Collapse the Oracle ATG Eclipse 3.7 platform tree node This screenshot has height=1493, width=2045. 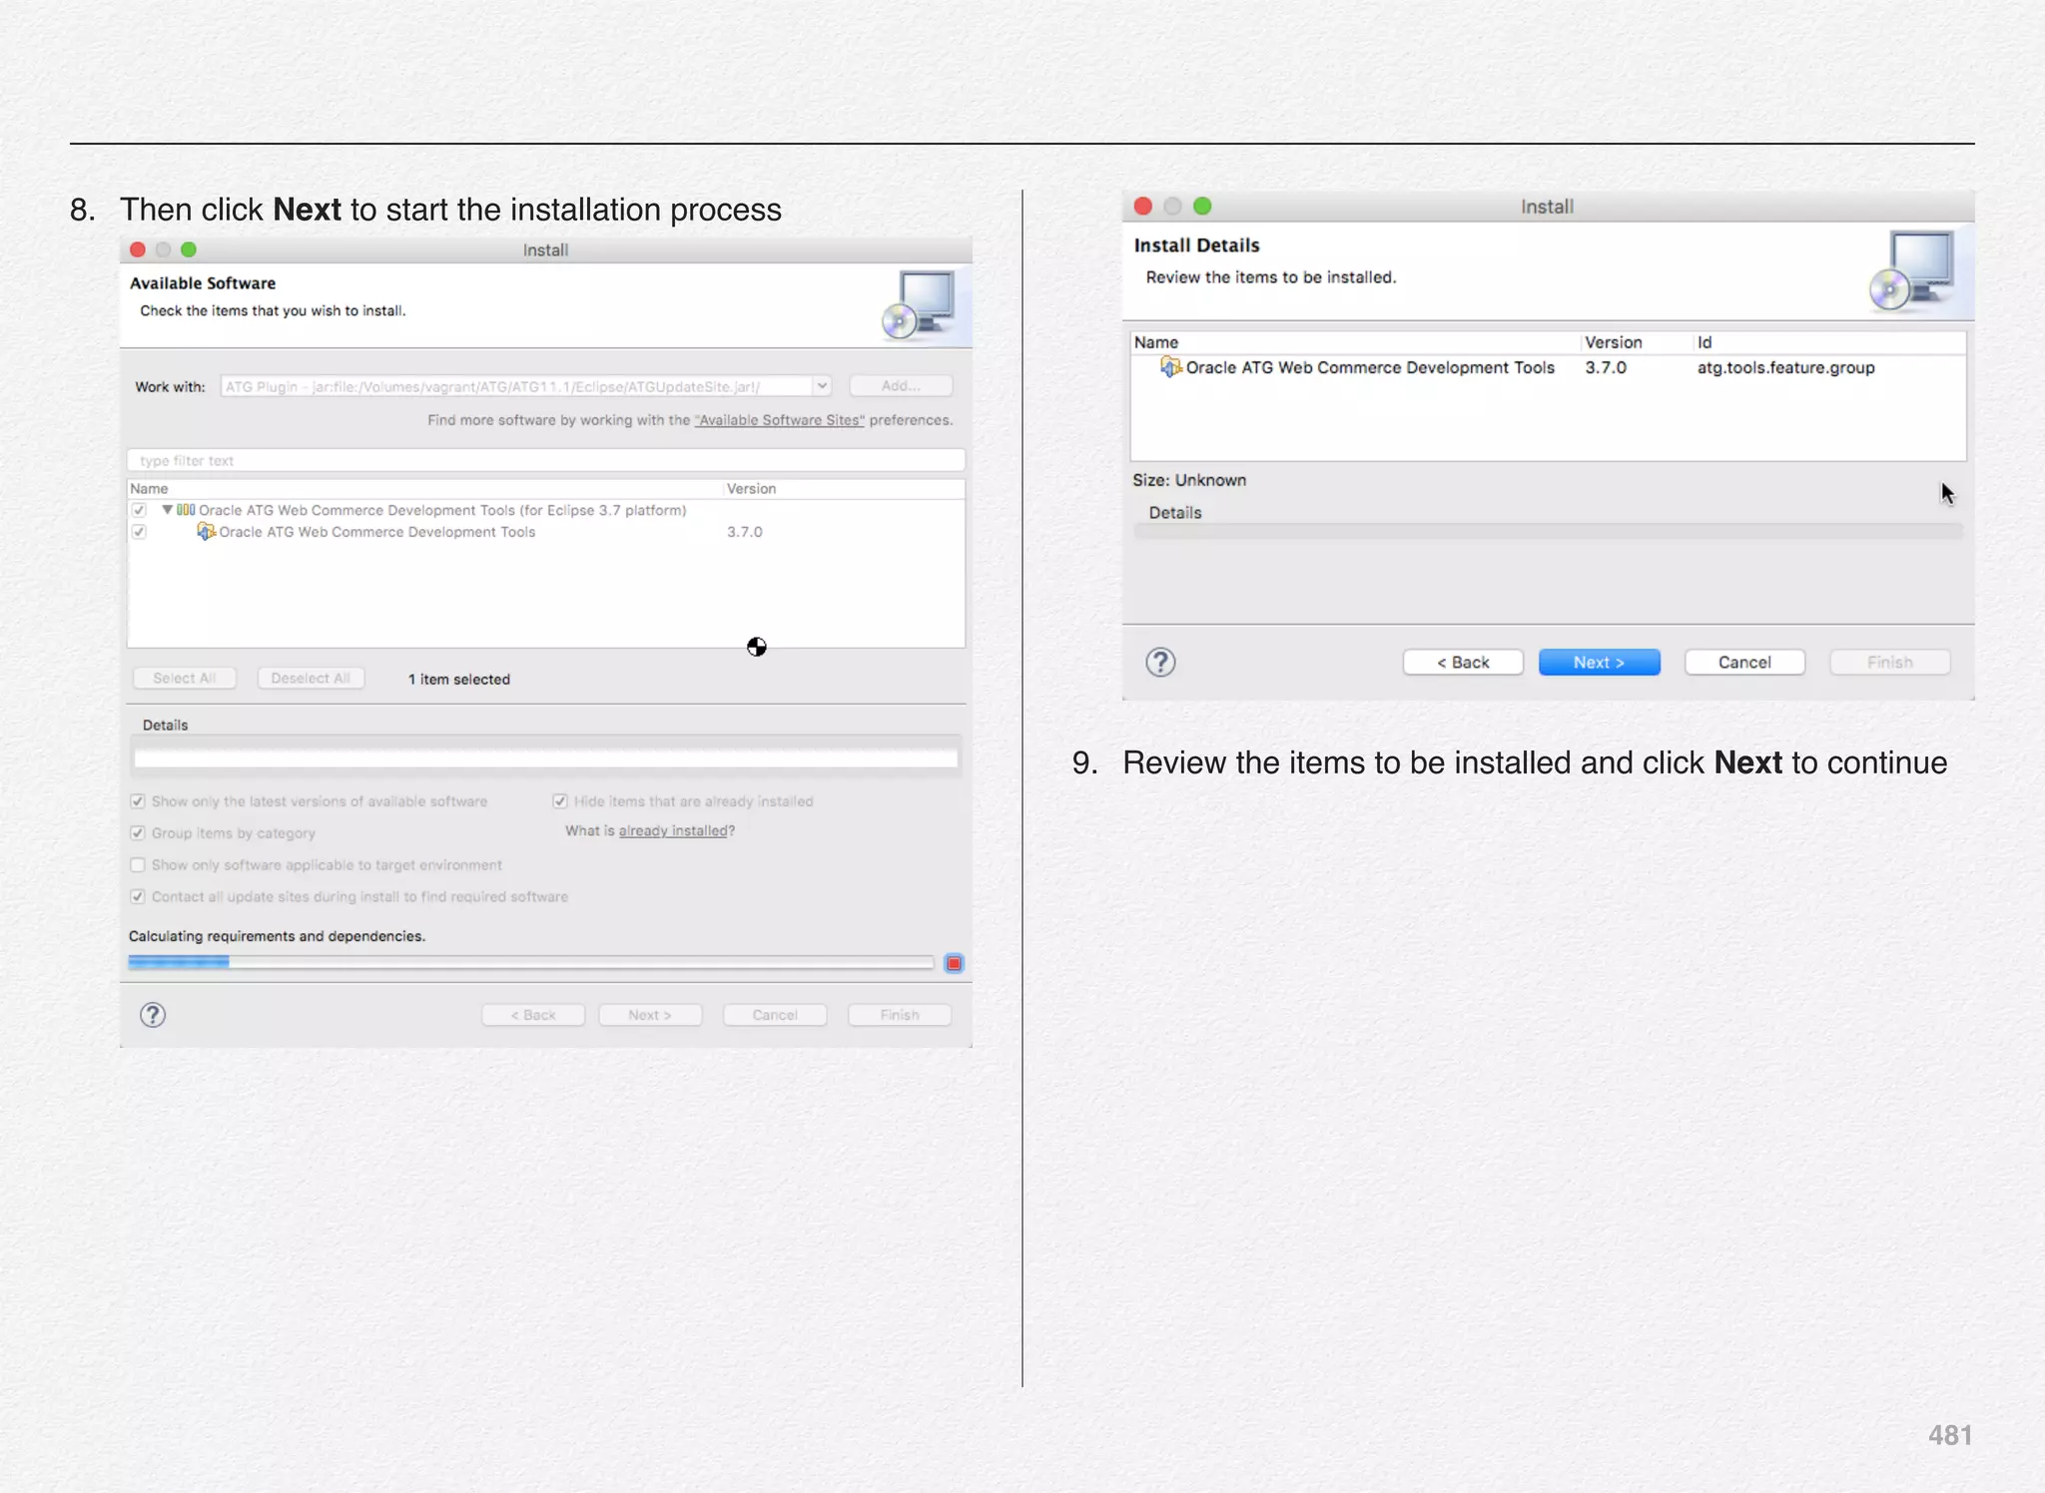[x=167, y=510]
